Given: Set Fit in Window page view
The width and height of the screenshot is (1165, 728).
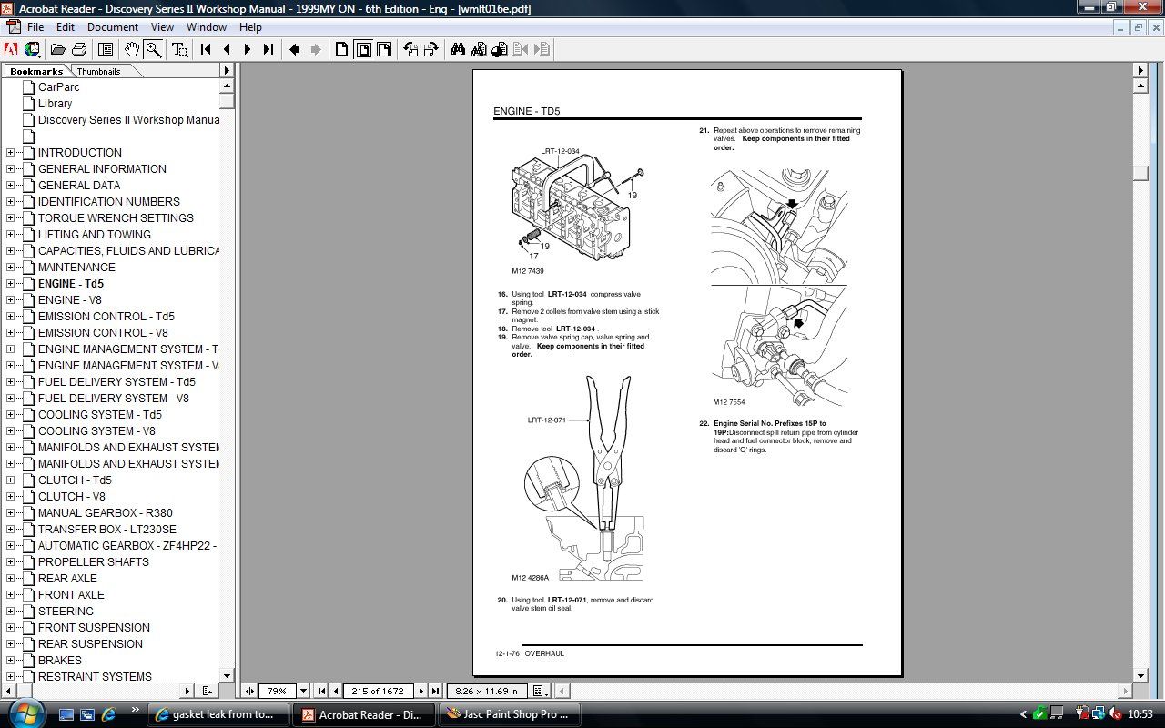Looking at the screenshot, I should pyautogui.click(x=363, y=49).
